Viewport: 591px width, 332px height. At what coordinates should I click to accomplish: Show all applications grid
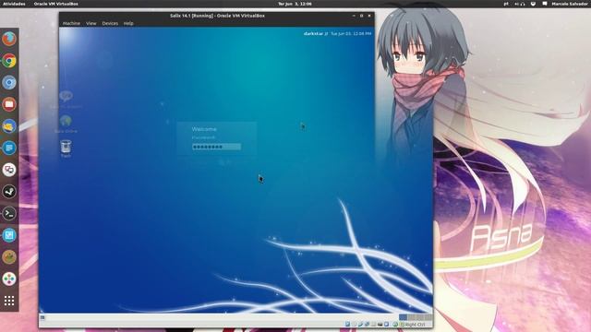[9, 301]
